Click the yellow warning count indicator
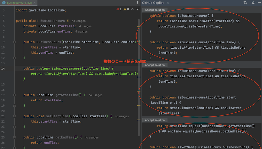Viewport: 262px width, 149px height. [126, 9]
